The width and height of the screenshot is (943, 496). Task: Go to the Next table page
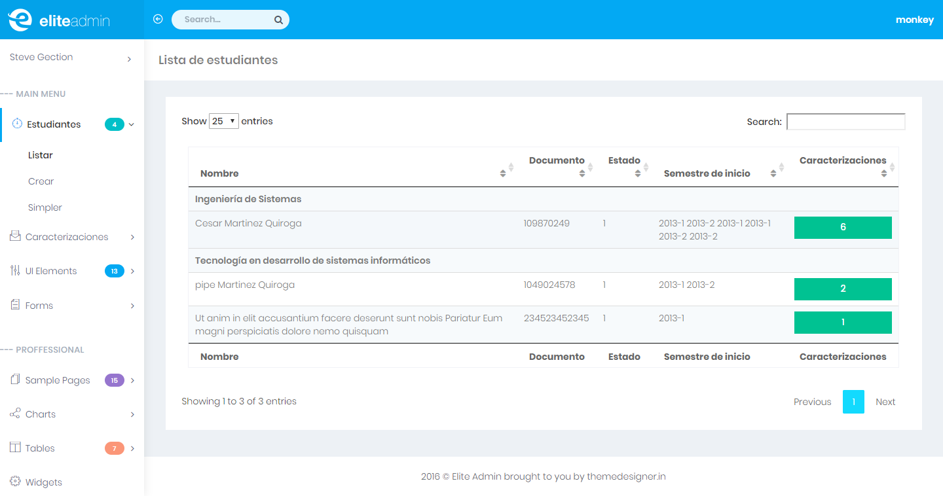coord(885,402)
